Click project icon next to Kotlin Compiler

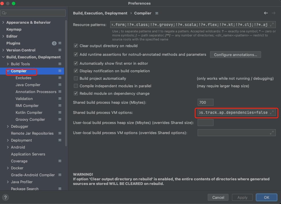(x=60, y=112)
